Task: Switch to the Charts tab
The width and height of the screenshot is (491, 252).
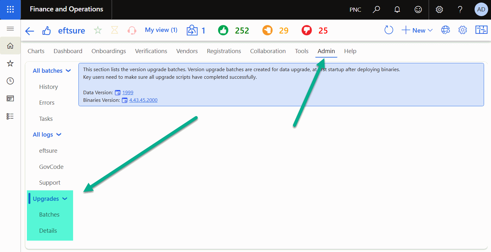Action: click(36, 51)
